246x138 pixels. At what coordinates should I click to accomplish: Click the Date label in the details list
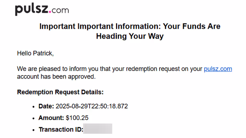[46, 107]
